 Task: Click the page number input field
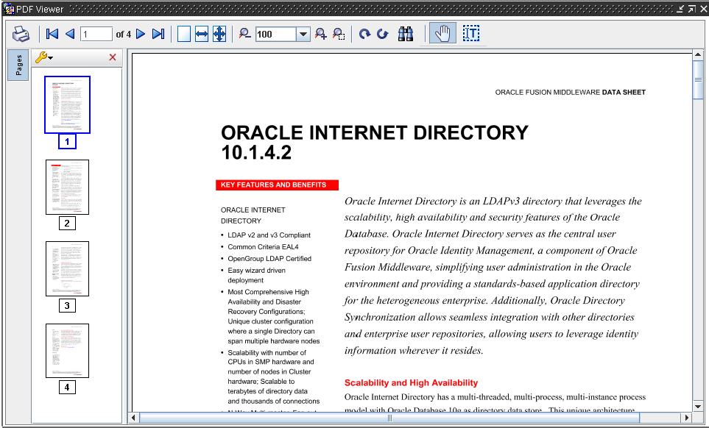[96, 34]
